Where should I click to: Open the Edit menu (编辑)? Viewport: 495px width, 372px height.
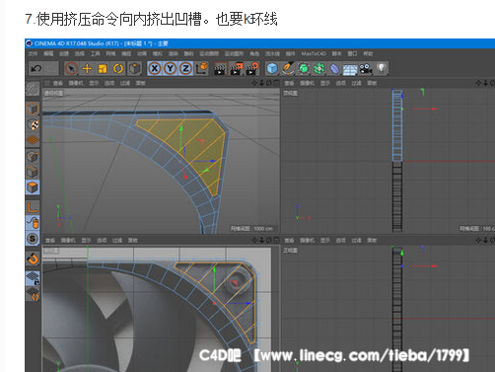click(x=48, y=53)
